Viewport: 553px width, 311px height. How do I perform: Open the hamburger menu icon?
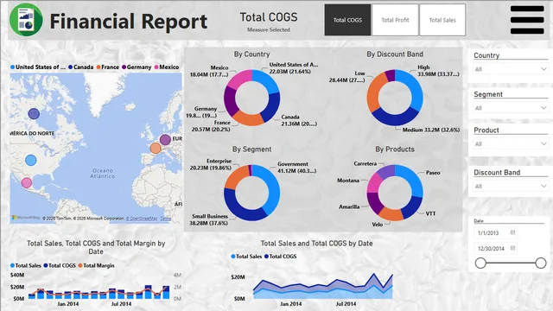(x=527, y=20)
